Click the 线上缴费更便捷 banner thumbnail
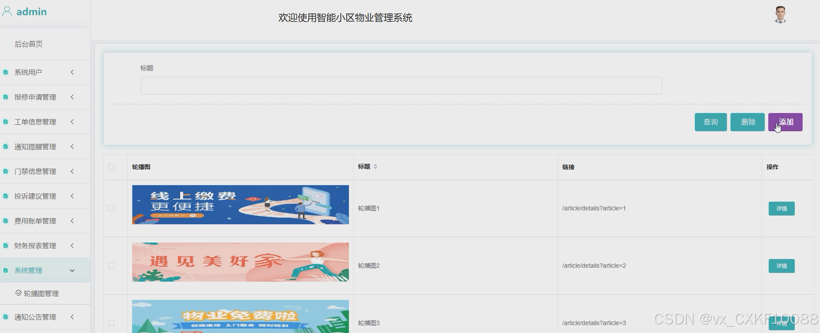 point(240,204)
